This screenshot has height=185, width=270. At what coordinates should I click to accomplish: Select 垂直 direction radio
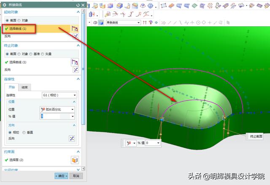pos(24,132)
